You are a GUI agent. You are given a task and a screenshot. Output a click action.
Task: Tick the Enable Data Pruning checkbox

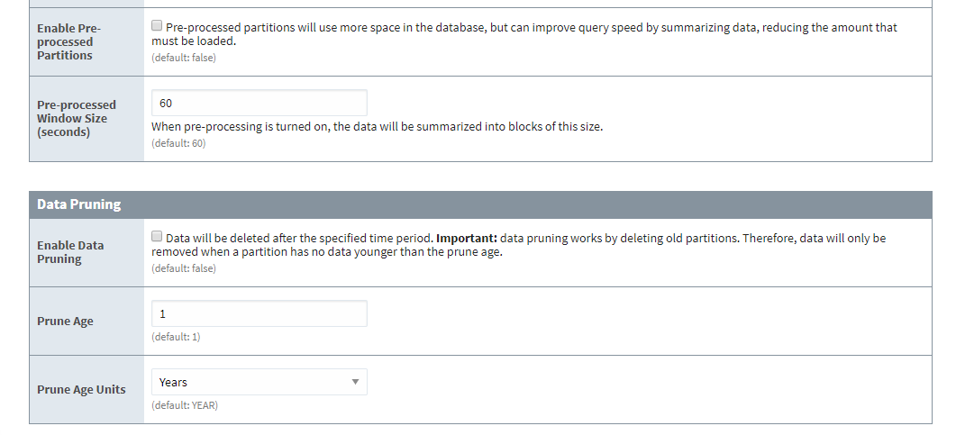click(x=158, y=237)
